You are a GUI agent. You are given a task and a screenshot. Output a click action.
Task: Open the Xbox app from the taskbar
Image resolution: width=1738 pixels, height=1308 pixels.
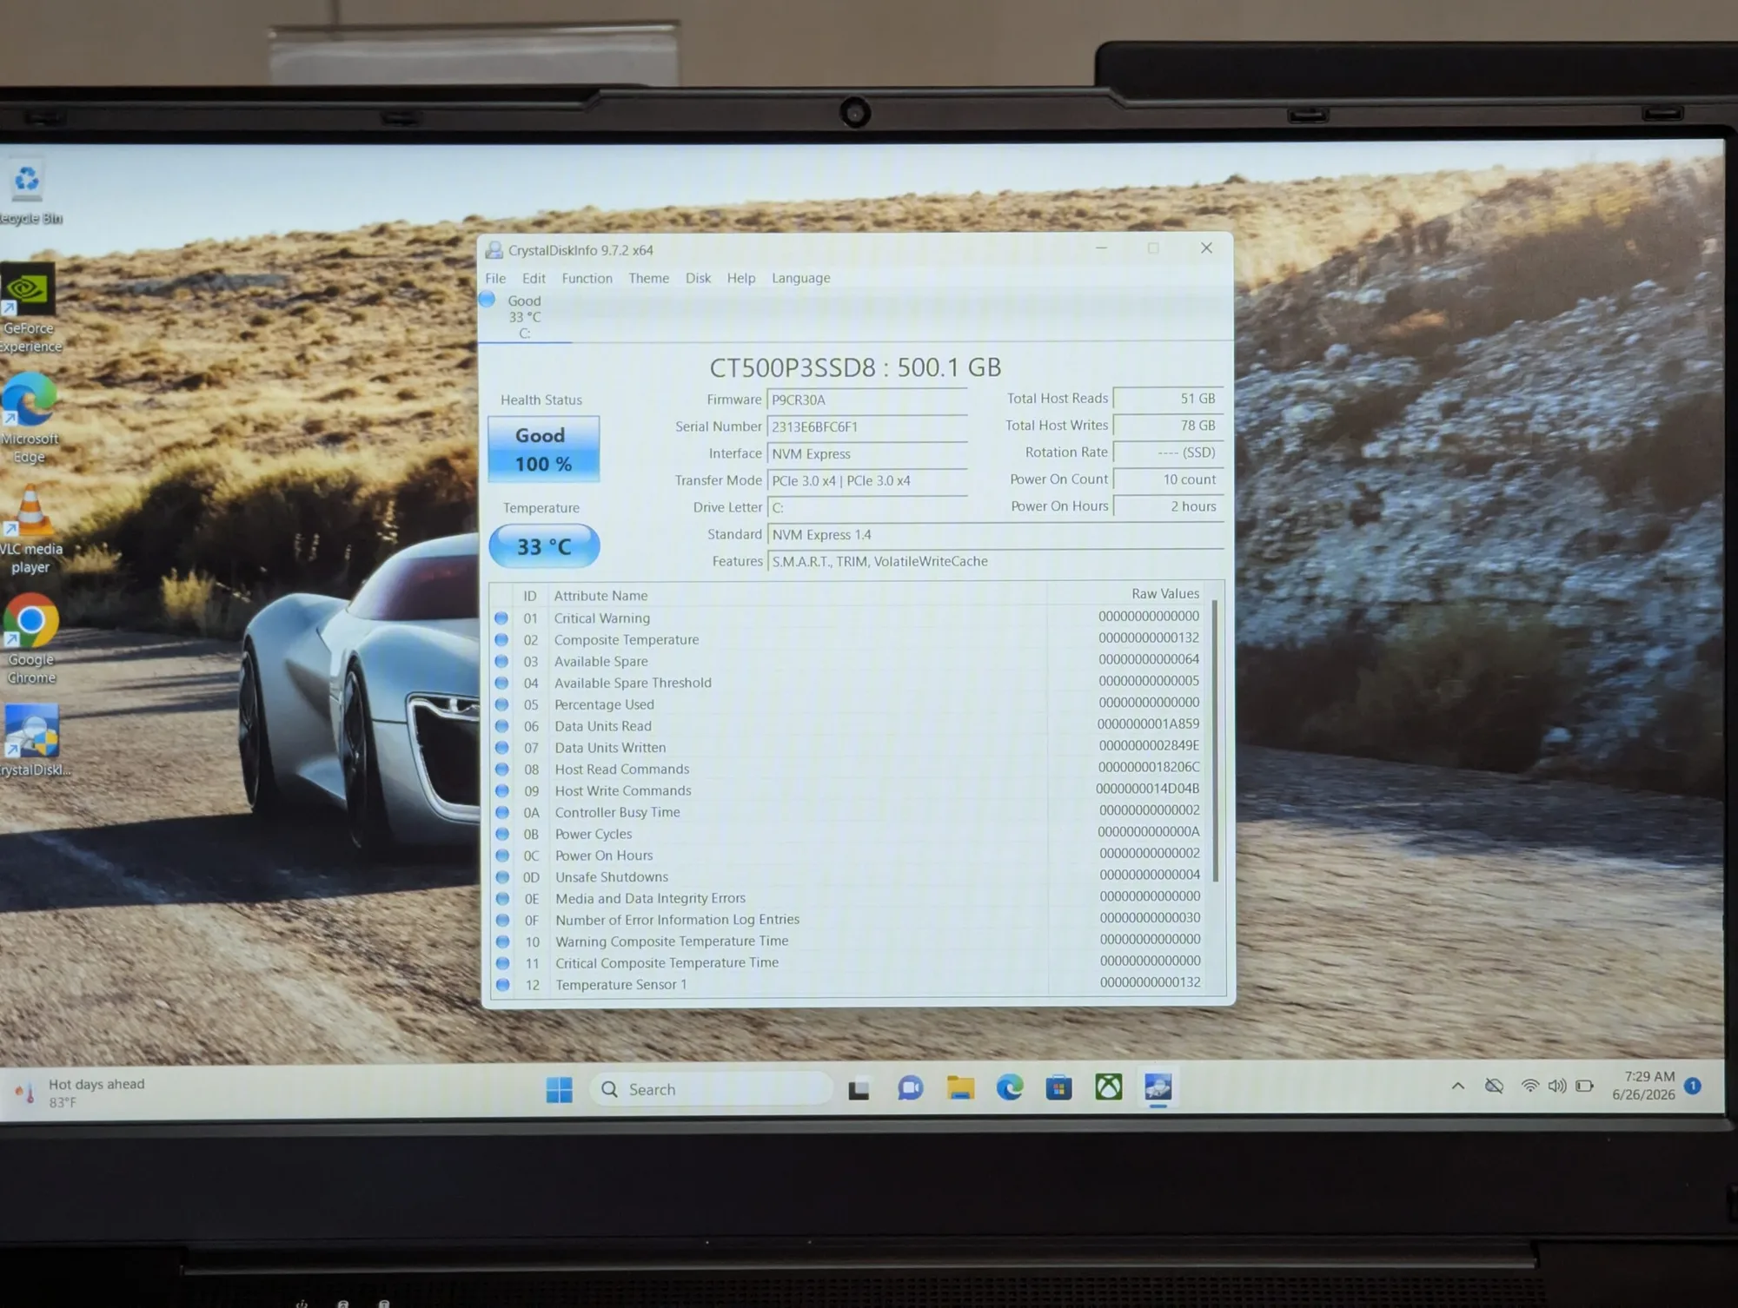pyautogui.click(x=1108, y=1087)
